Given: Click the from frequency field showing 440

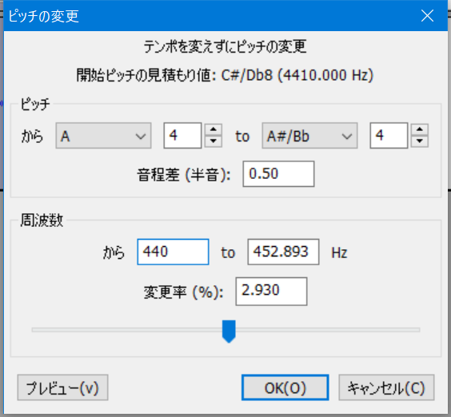Looking at the screenshot, I should pos(173,252).
